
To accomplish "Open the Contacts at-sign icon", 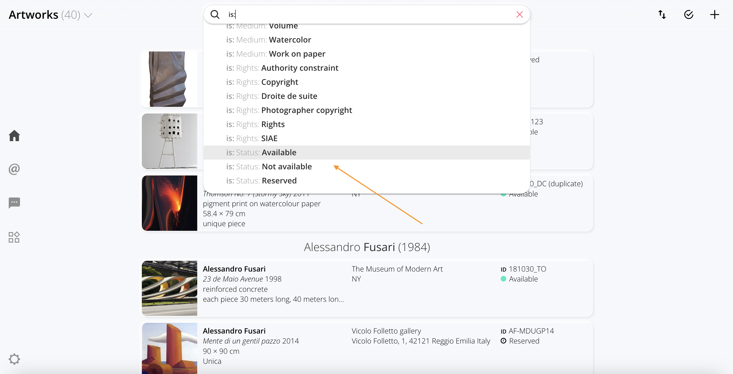I will pyautogui.click(x=14, y=169).
